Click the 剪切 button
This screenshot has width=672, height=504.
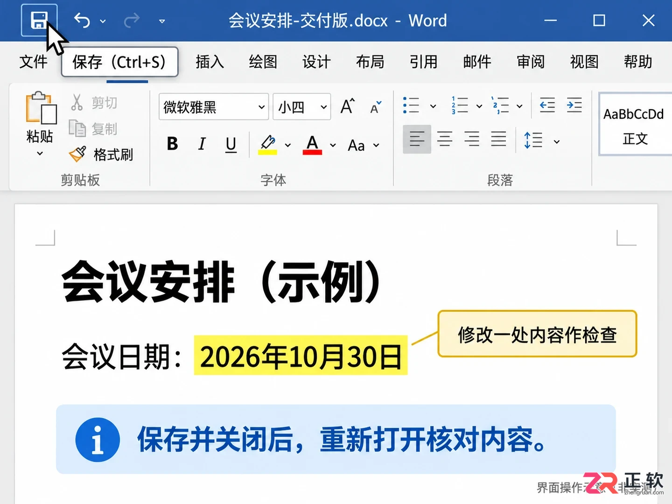pos(94,103)
